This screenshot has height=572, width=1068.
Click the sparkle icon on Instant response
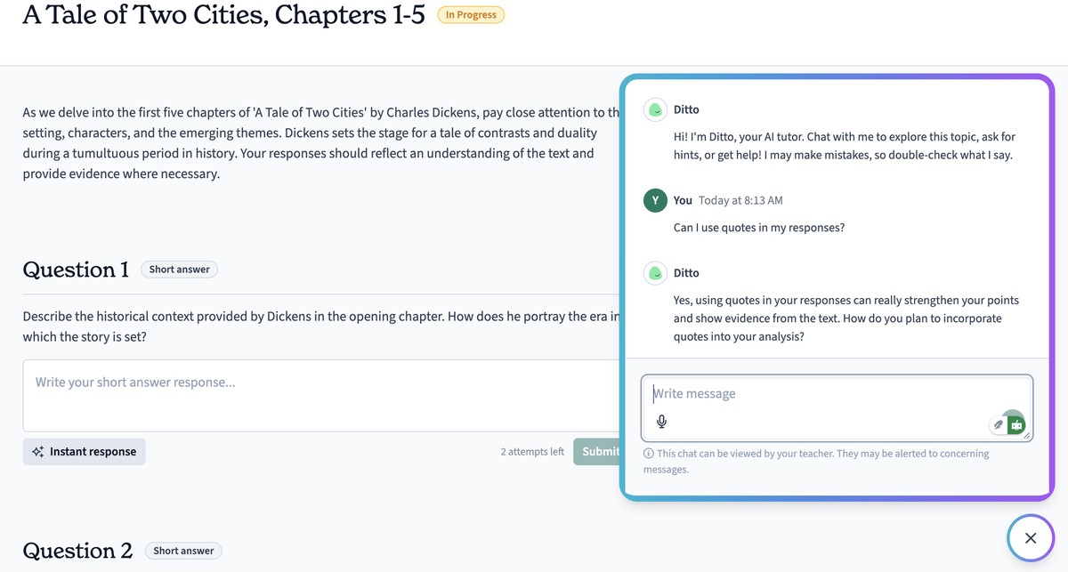point(37,452)
